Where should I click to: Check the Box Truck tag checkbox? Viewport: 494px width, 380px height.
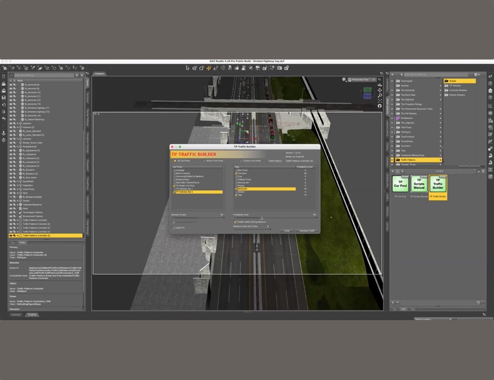point(236,170)
